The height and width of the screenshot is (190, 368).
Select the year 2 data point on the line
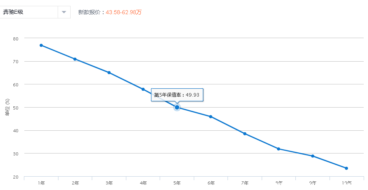point(75,59)
